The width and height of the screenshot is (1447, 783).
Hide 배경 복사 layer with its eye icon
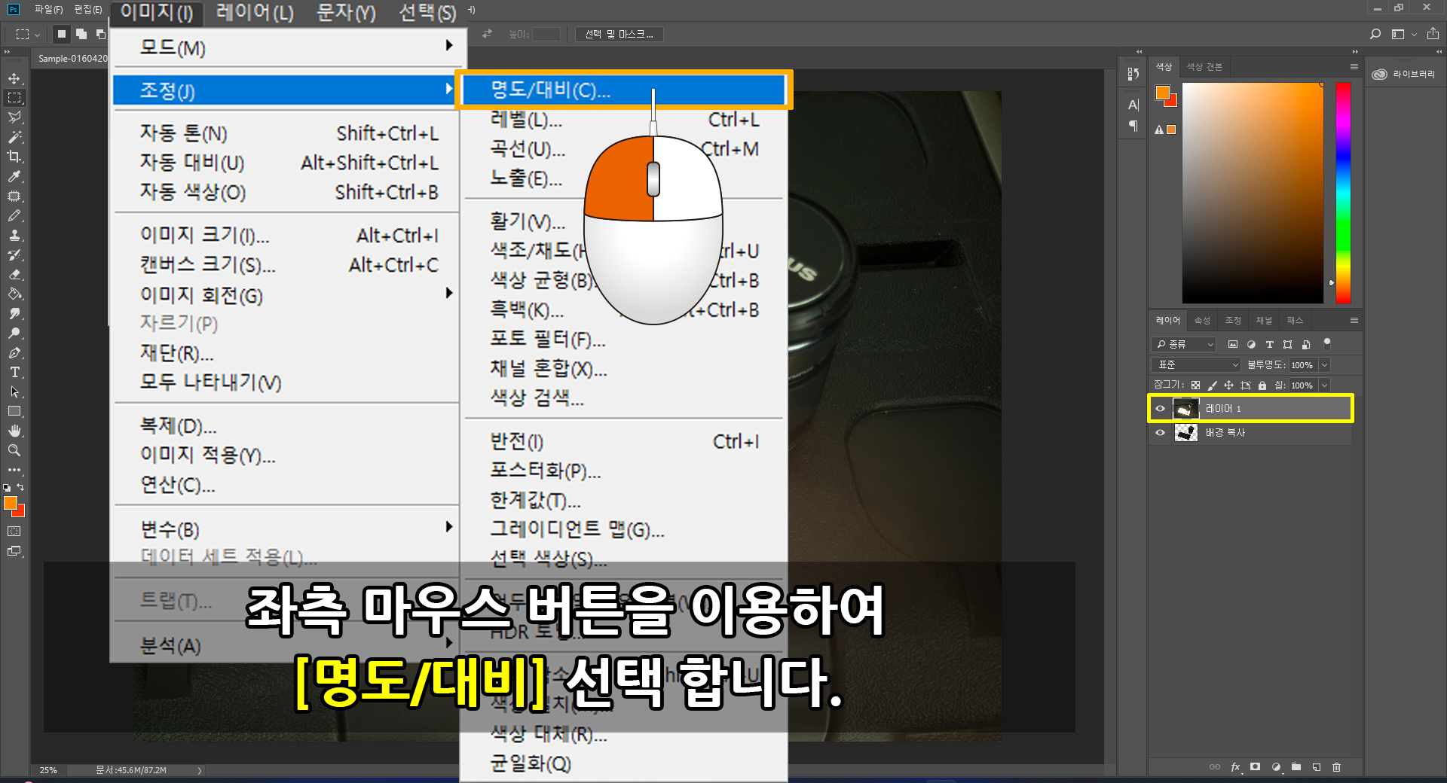(x=1161, y=432)
